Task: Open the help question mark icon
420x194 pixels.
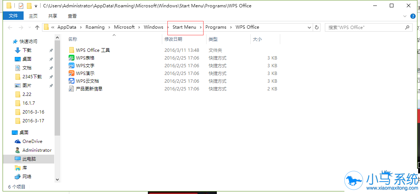Action: pos(413,16)
